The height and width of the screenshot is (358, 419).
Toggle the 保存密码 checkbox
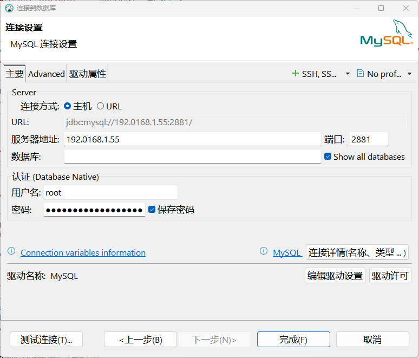152,210
